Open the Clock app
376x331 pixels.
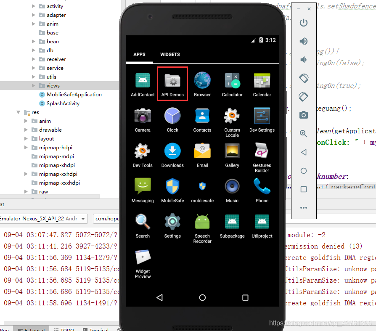pos(172,120)
